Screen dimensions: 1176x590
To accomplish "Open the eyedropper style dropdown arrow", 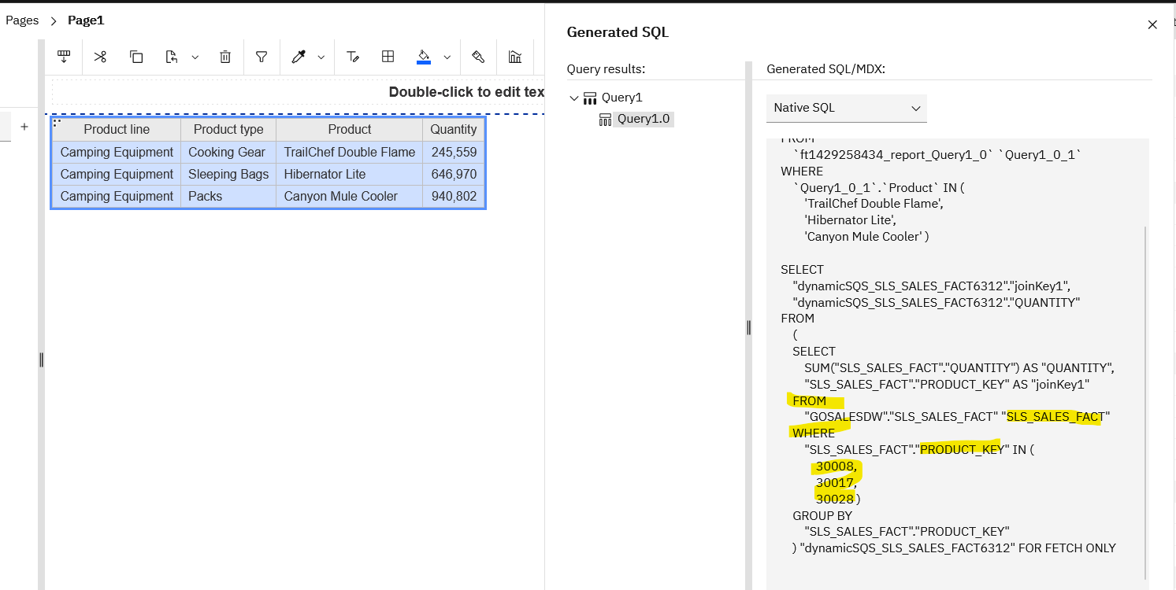I will (x=321, y=57).
